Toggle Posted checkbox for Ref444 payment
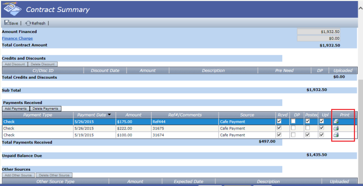 click(x=307, y=121)
